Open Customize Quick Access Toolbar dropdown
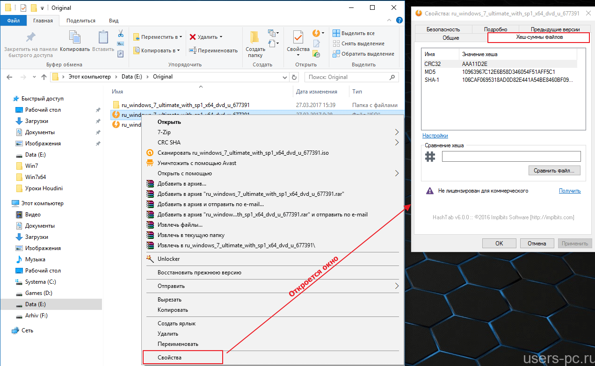The width and height of the screenshot is (595, 366). (43, 8)
